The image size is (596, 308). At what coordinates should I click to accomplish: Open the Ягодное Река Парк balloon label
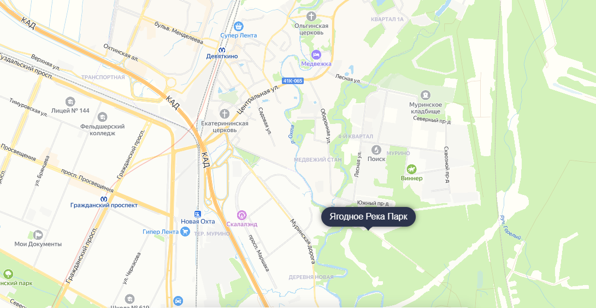pyautogui.click(x=368, y=217)
